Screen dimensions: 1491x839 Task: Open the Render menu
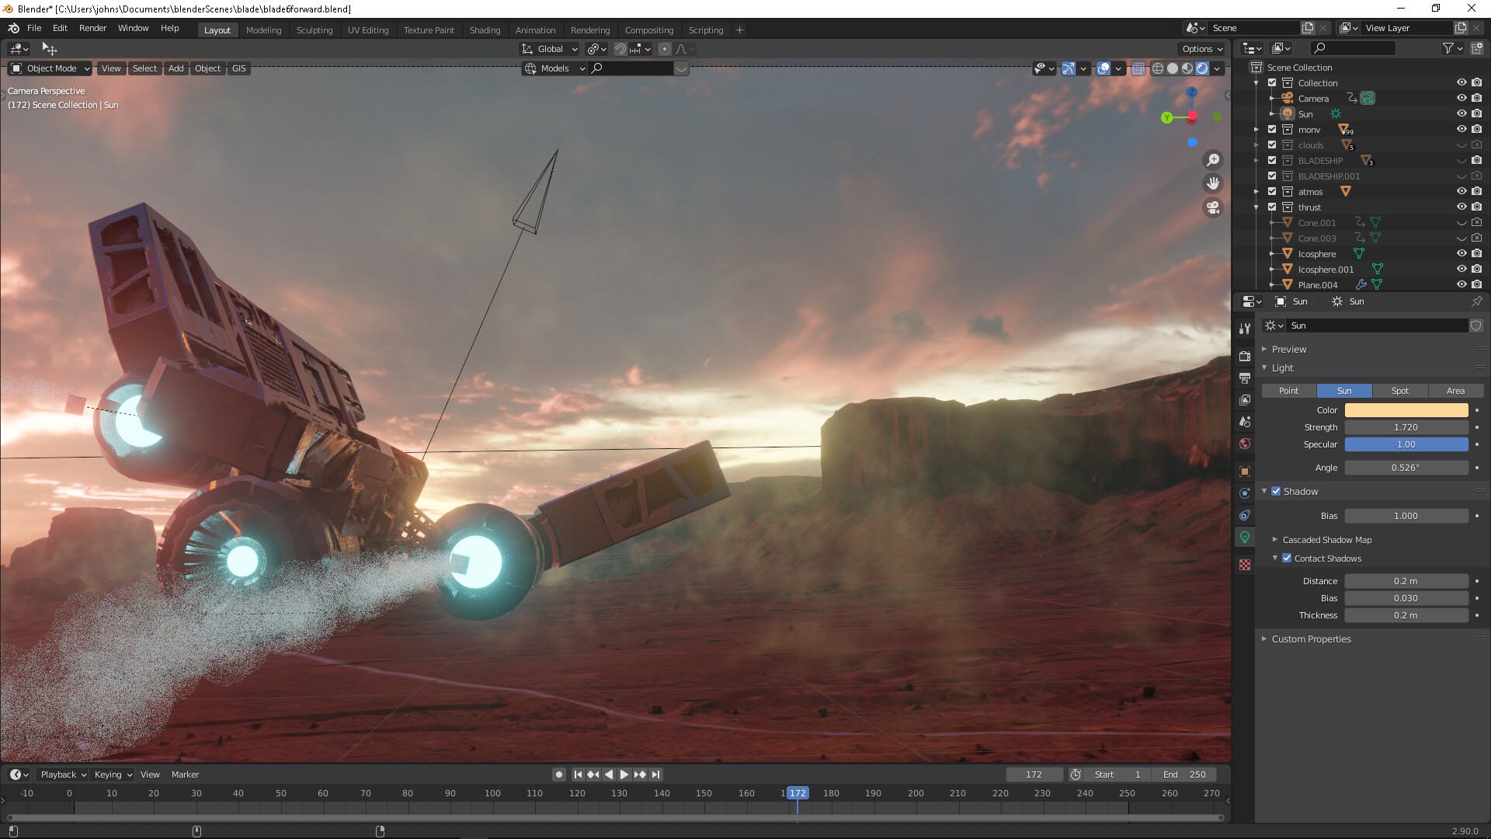click(x=92, y=28)
